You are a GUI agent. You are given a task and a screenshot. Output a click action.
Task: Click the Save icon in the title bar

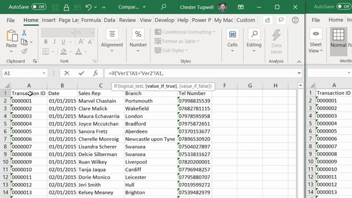click(55, 7)
